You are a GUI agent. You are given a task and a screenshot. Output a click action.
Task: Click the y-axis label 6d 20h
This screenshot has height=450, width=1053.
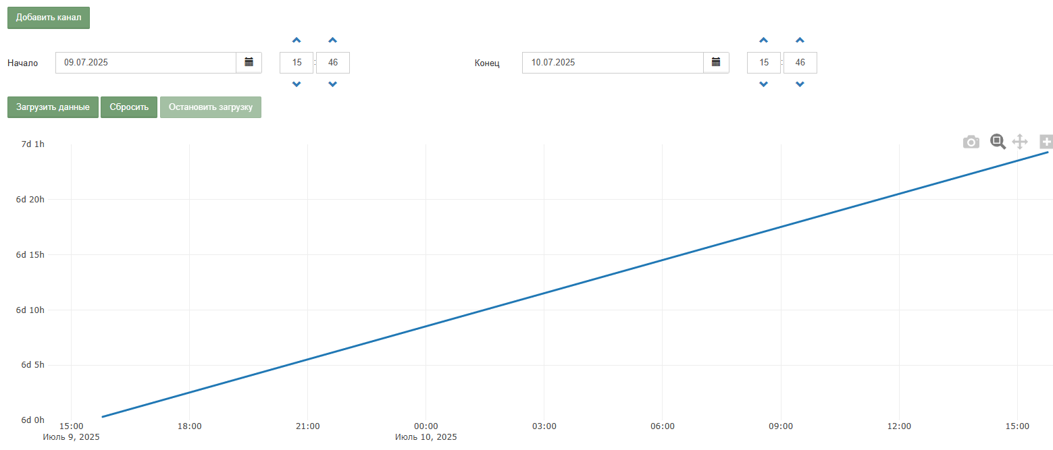pyautogui.click(x=30, y=199)
